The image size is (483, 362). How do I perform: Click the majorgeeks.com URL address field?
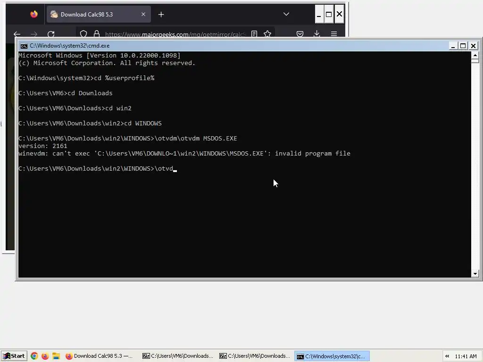pyautogui.click(x=175, y=34)
